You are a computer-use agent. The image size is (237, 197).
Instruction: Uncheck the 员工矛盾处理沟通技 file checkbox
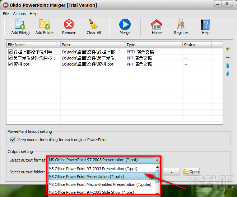click(x=10, y=58)
